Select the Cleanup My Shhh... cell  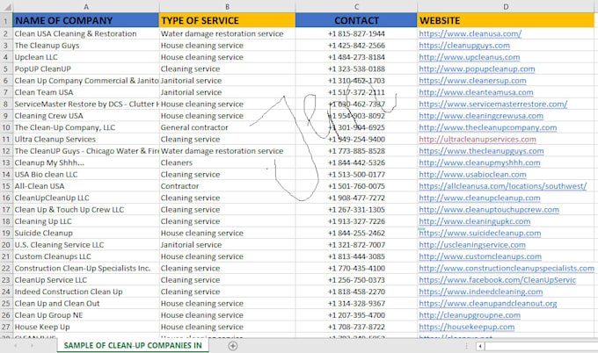coord(86,162)
